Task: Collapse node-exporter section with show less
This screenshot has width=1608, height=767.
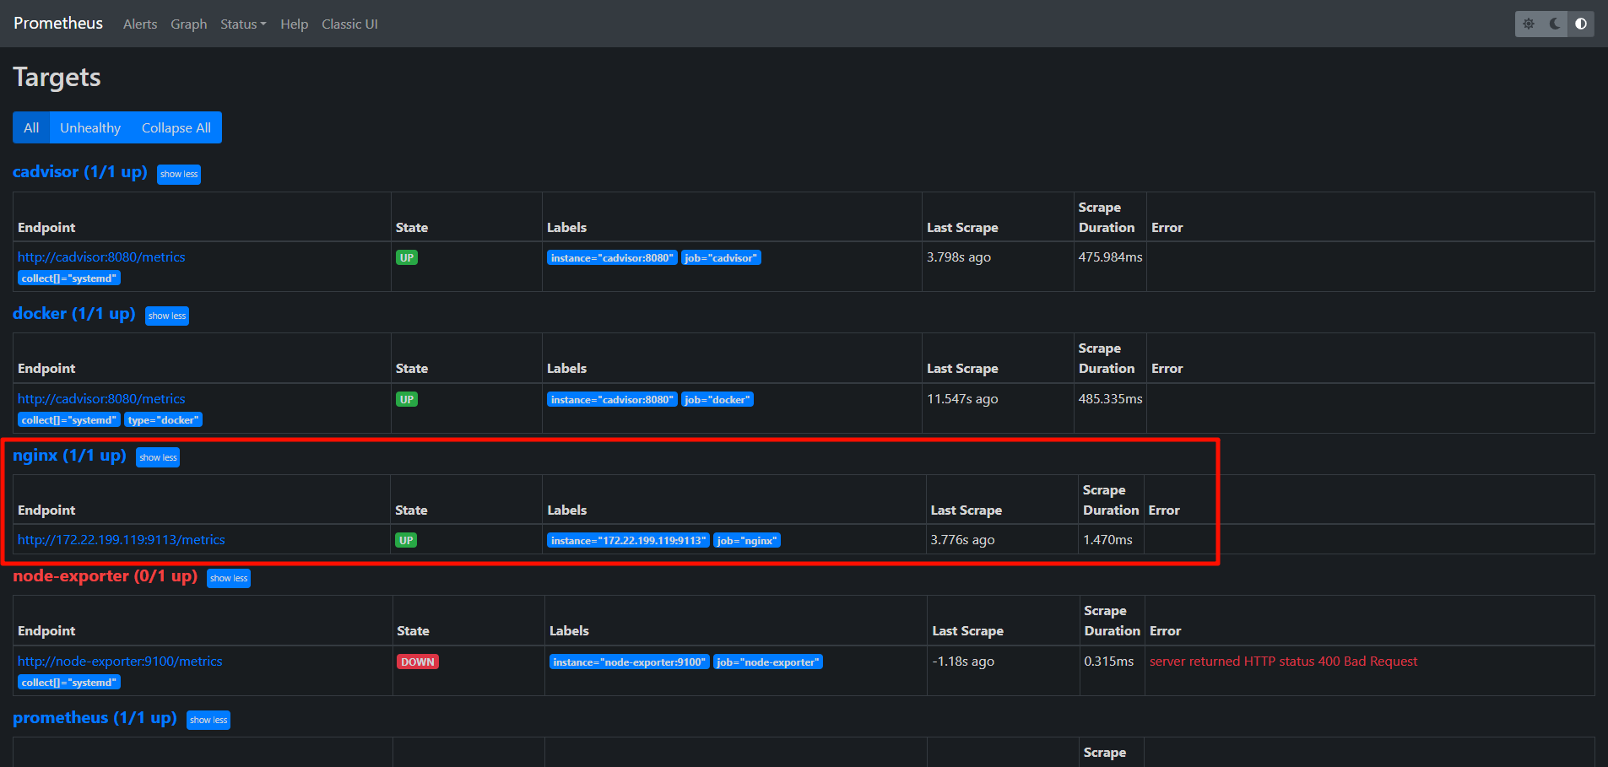Action: point(229,578)
